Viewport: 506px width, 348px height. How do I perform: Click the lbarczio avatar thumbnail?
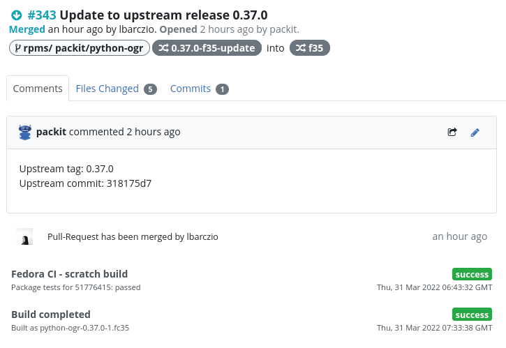25,237
